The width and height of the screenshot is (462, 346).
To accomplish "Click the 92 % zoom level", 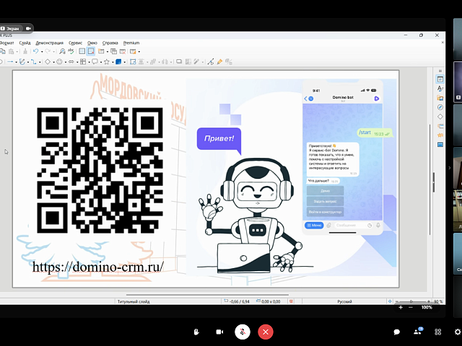I will tap(438, 301).
